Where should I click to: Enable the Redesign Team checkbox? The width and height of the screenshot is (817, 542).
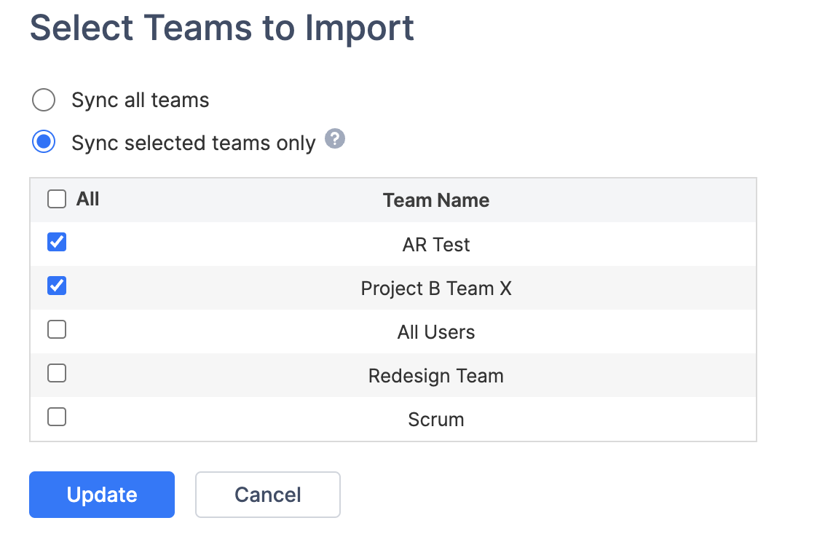tap(57, 374)
